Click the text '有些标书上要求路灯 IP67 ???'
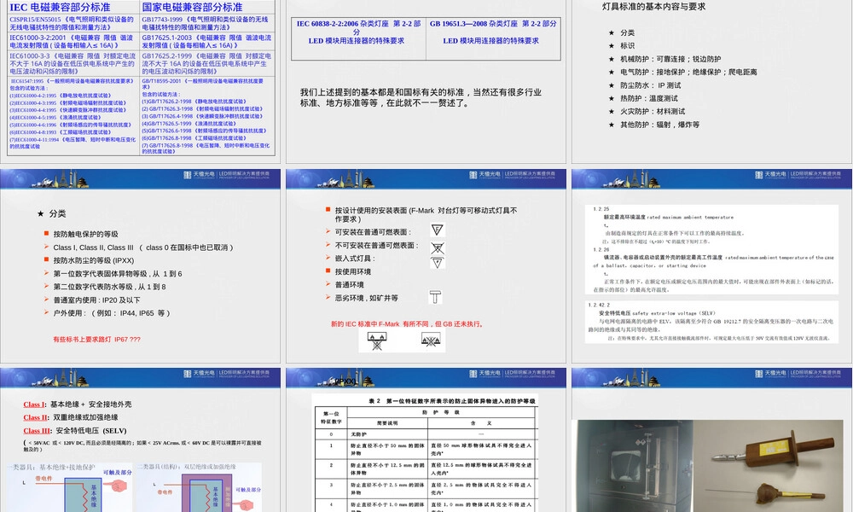Screen dimensions: 853x512 pyautogui.click(x=97, y=340)
